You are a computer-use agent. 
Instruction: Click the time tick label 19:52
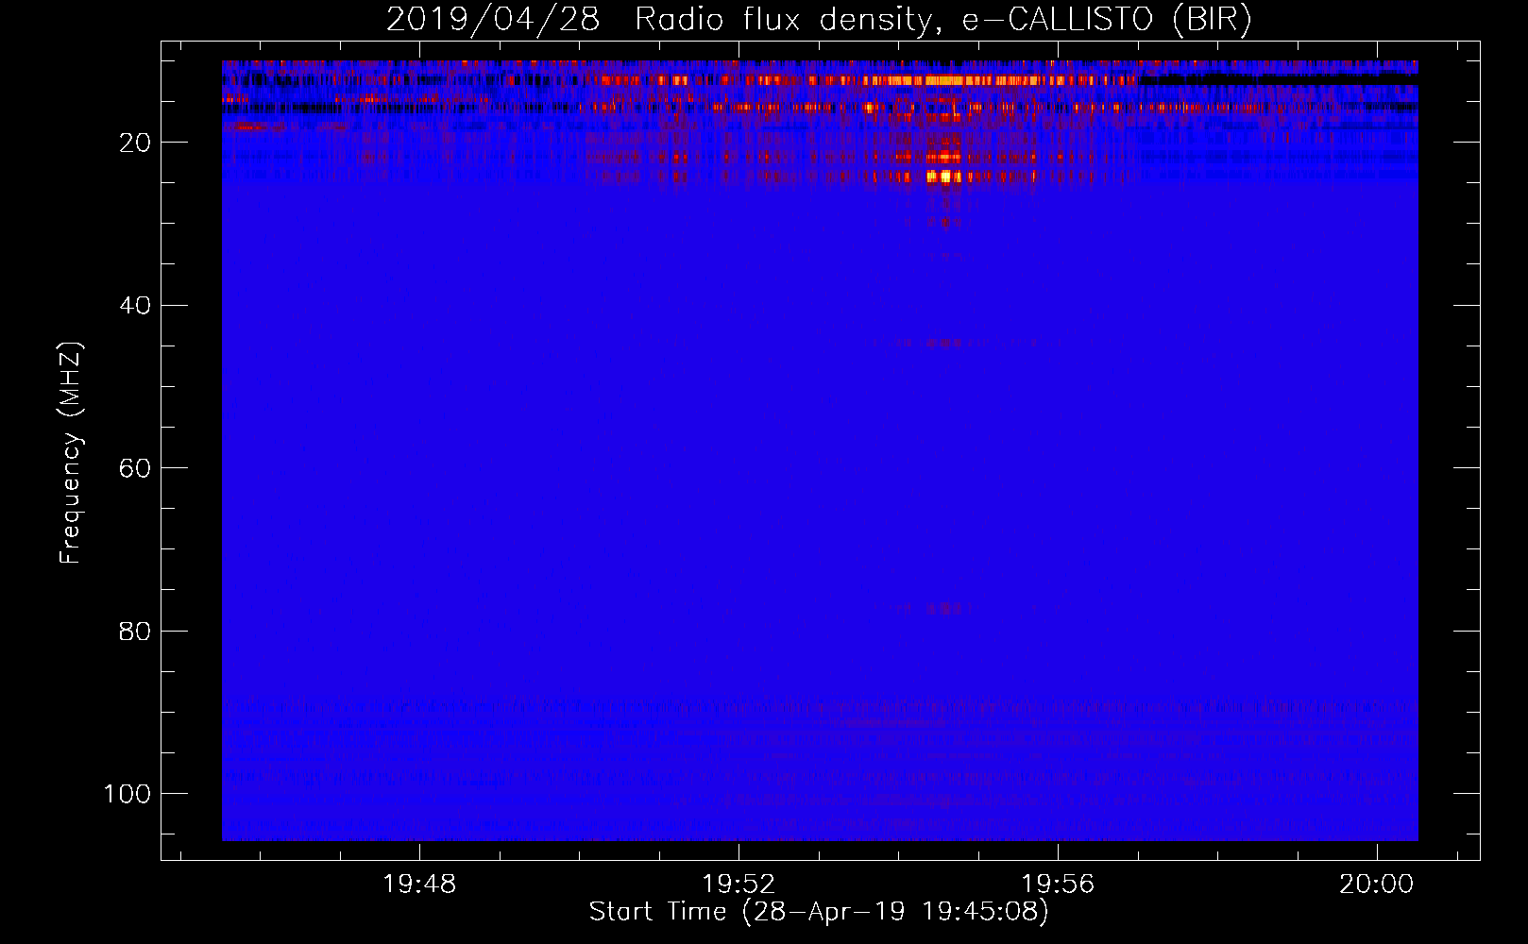(x=739, y=884)
